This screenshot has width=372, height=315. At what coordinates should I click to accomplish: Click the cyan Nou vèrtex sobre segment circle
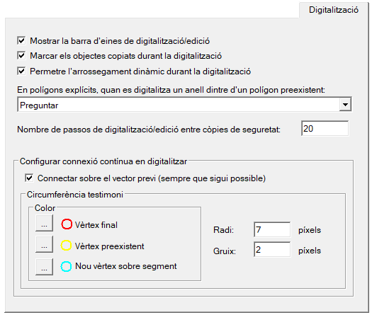tap(66, 266)
